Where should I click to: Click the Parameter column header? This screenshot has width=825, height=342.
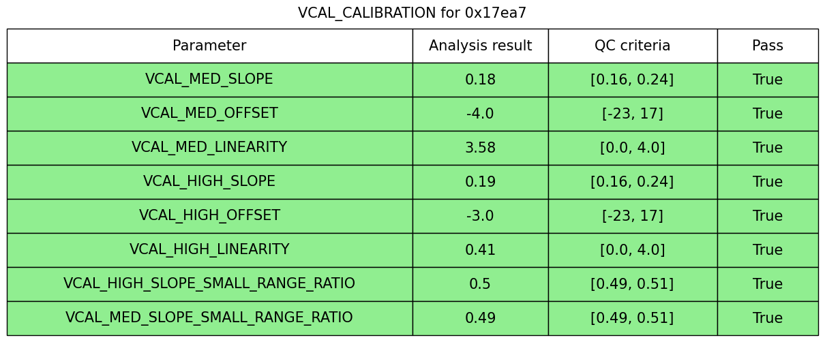(x=209, y=46)
